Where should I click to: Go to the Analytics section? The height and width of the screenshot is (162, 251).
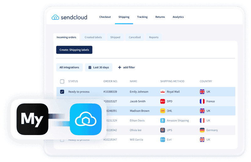point(178,17)
